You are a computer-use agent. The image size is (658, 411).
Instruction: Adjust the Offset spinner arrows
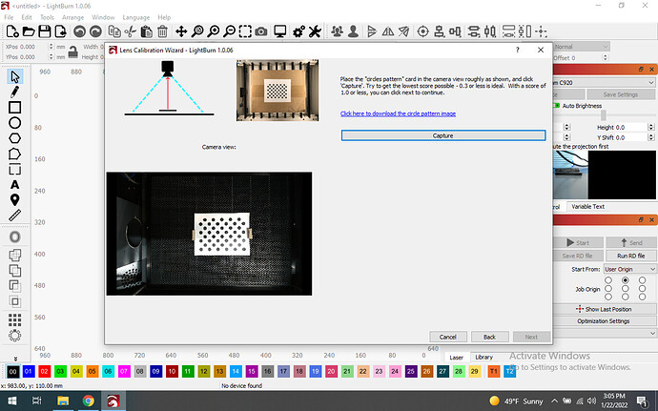[x=606, y=58]
